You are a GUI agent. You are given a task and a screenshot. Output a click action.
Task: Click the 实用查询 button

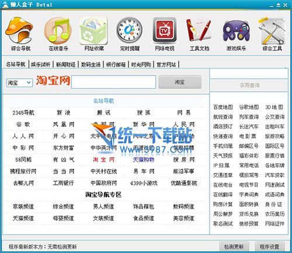click(249, 85)
